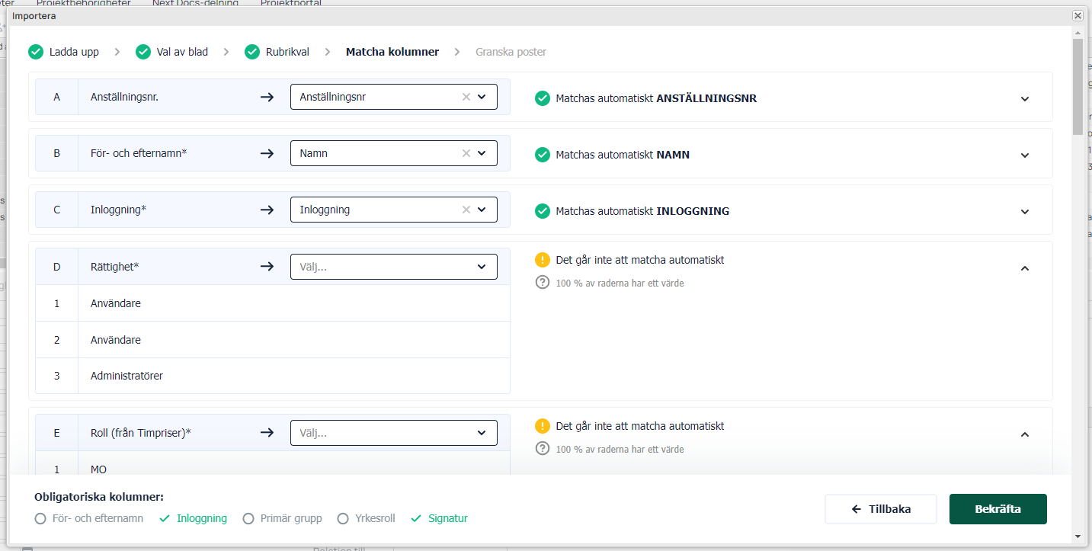1092x551 pixels.
Task: Click the arrow icon in the Rättighet row
Action: (x=267, y=267)
